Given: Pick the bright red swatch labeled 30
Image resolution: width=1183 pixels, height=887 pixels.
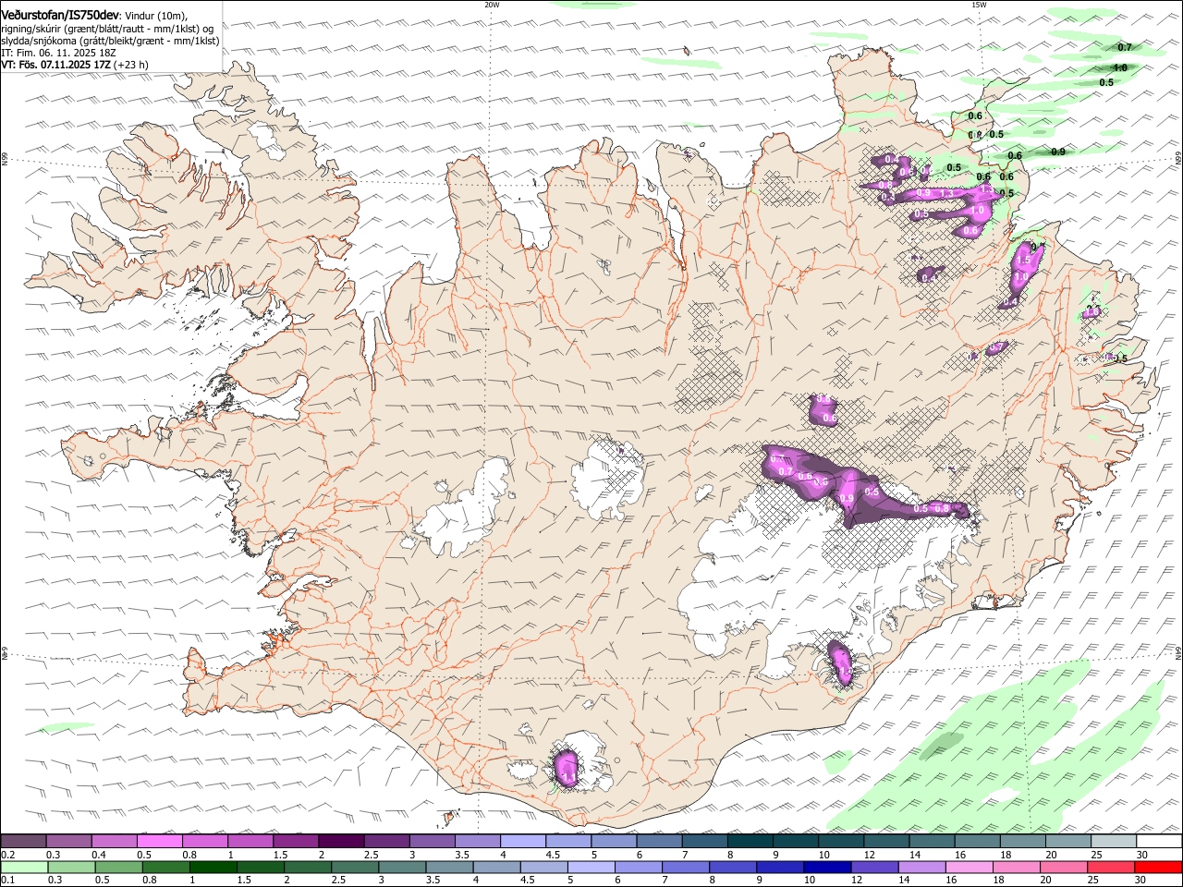Looking at the screenshot, I should click(x=1158, y=867).
